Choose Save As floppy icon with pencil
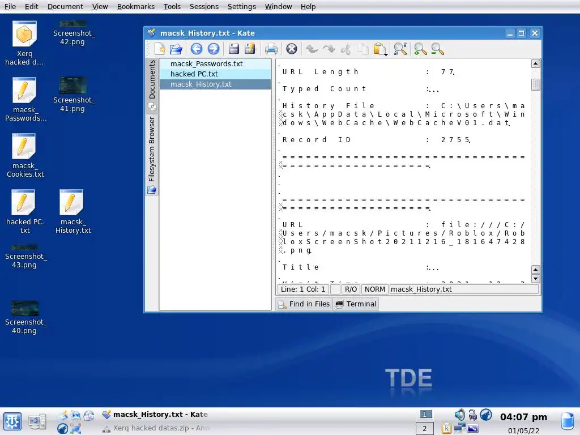Image resolution: width=580 pixels, height=435 pixels. pyautogui.click(x=250, y=49)
